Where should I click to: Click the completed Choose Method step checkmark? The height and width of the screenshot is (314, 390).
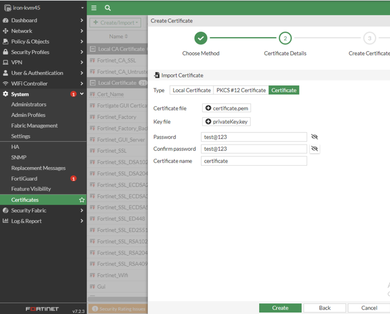(201, 38)
